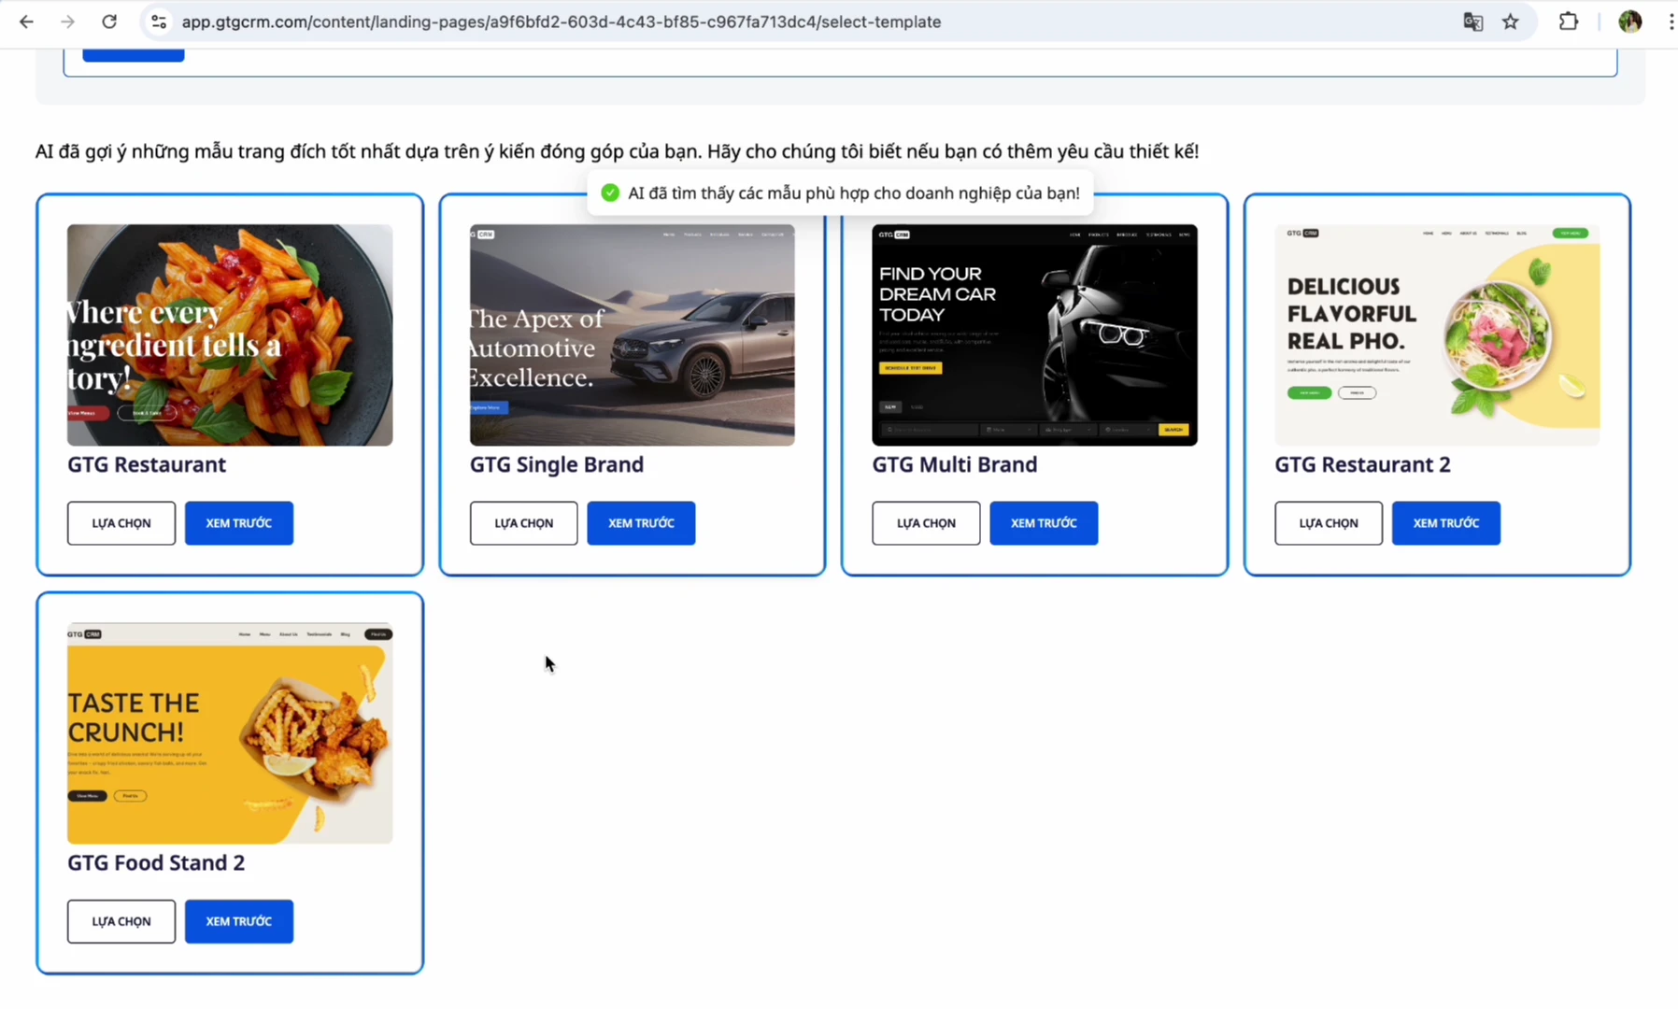Screen dimensions: 1678x1009
Task: Reload the current page
Action: click(109, 21)
